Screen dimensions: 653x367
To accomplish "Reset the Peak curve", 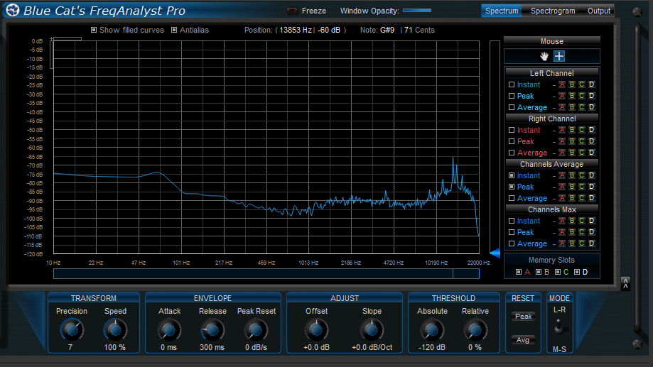I will pyautogui.click(x=523, y=317).
